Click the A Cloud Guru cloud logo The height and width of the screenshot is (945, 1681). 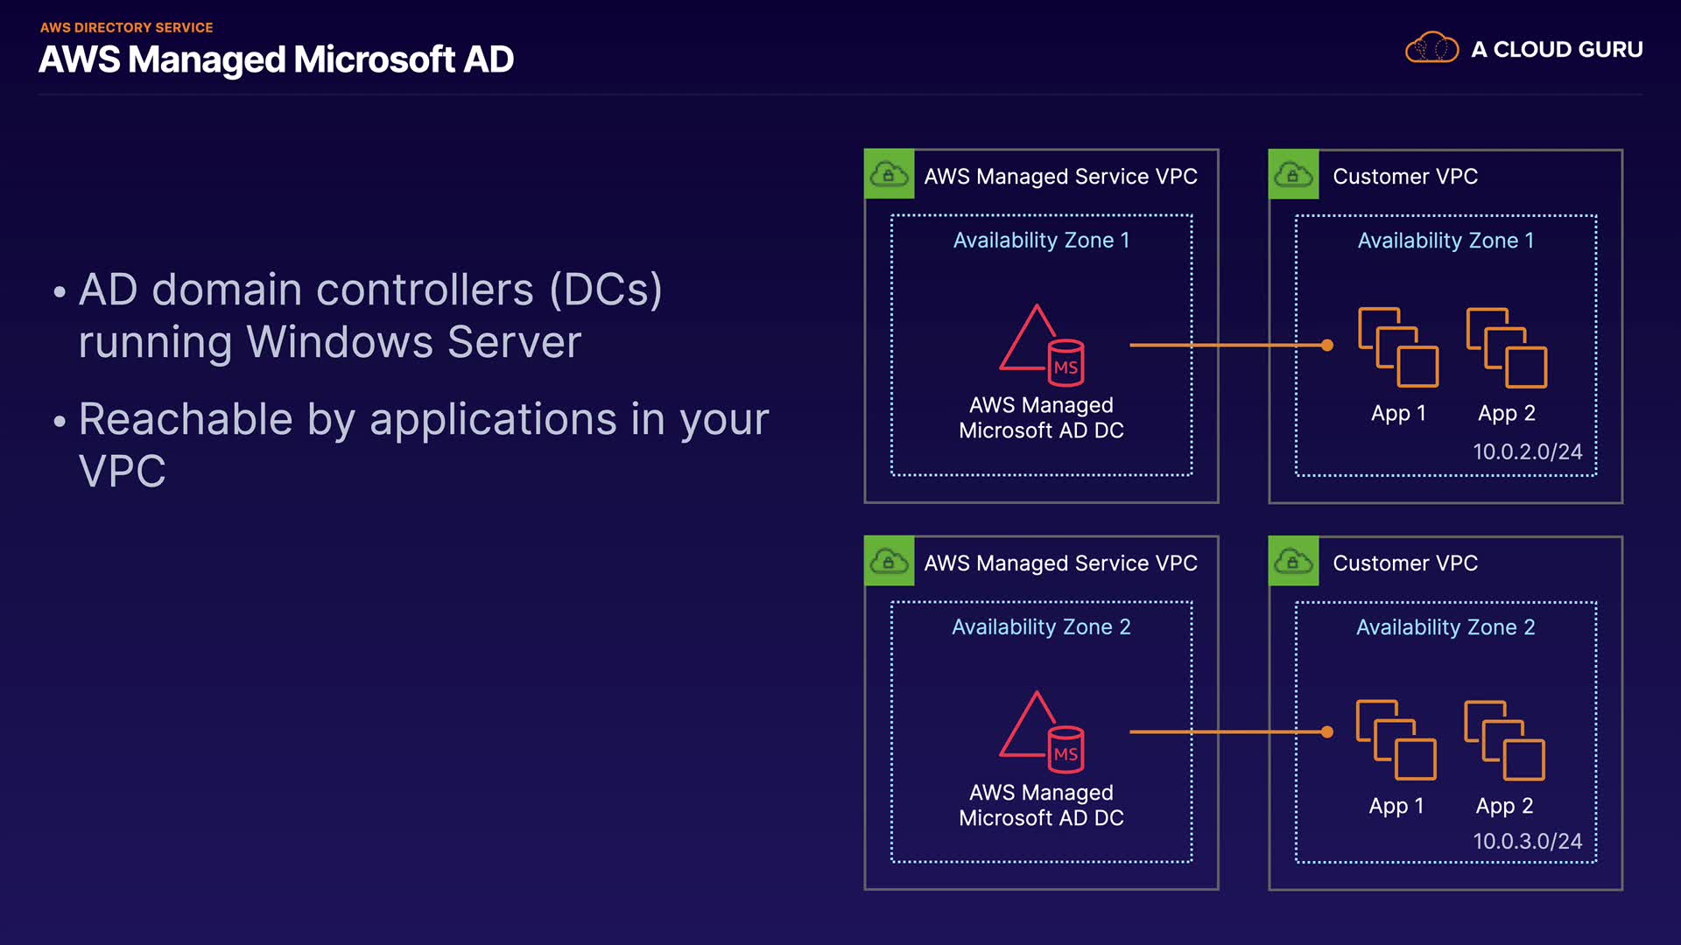[1431, 48]
